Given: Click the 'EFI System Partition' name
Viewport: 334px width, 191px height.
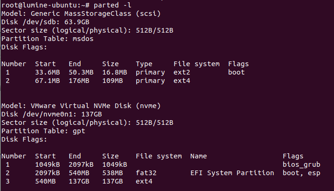Looking at the screenshot, I should coord(232,173).
